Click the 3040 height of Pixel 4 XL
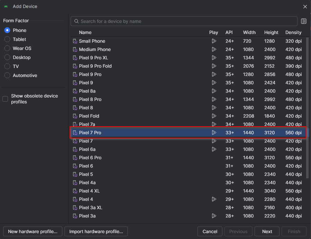 click(270, 191)
